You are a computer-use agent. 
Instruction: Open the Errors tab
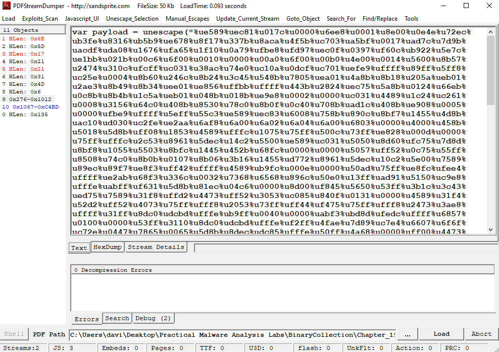pyautogui.click(x=86, y=319)
